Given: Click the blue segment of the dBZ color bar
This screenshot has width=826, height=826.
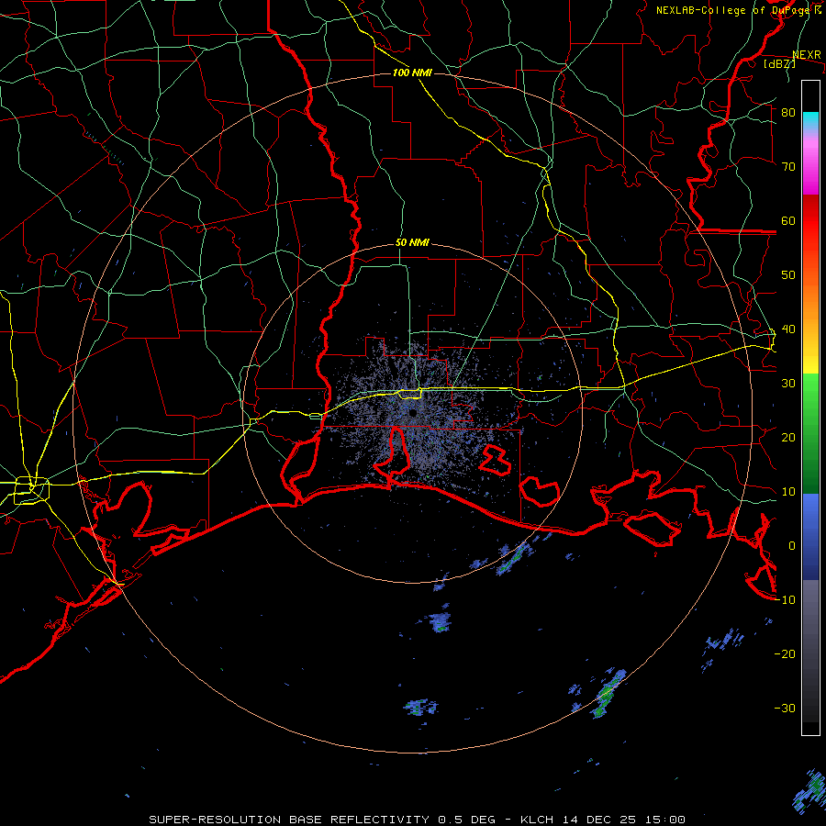Looking at the screenshot, I should coord(810,537).
